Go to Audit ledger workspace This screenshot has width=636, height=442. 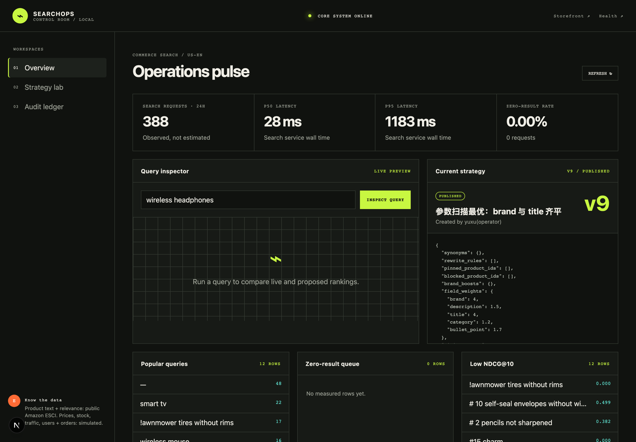(57, 107)
